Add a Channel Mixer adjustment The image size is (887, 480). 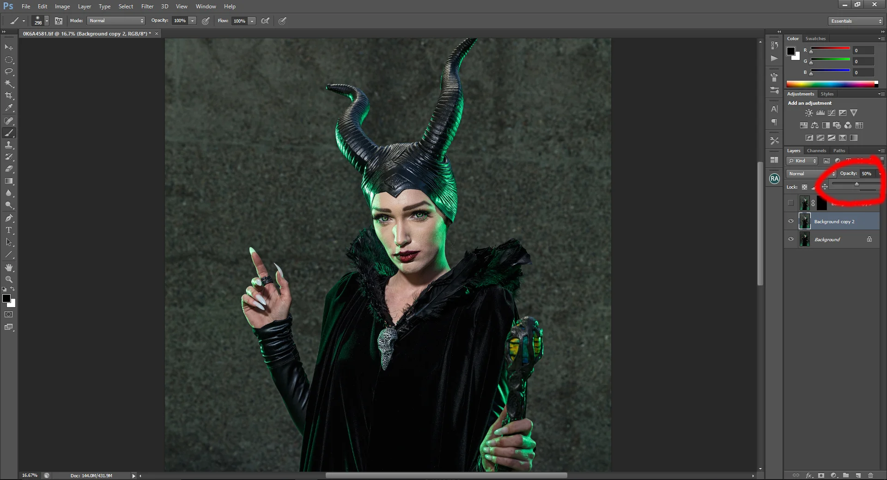(x=848, y=125)
